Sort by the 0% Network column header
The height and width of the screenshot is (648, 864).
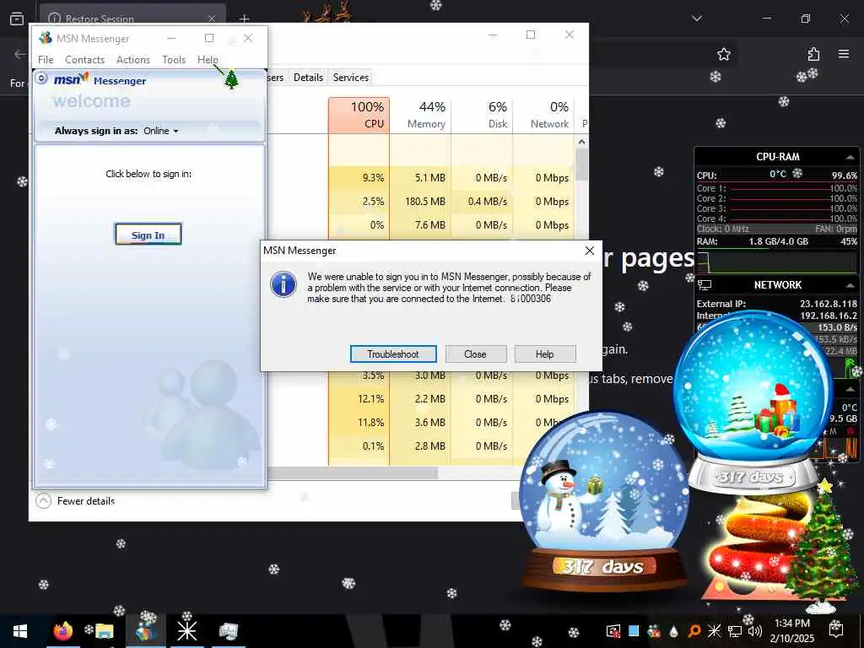click(x=543, y=115)
